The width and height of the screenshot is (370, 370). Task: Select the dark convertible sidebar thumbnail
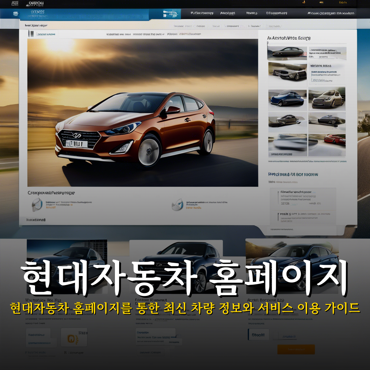pyautogui.click(x=327, y=122)
